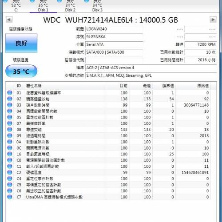Click the blue status orb for attribute 05

tap(10, 117)
